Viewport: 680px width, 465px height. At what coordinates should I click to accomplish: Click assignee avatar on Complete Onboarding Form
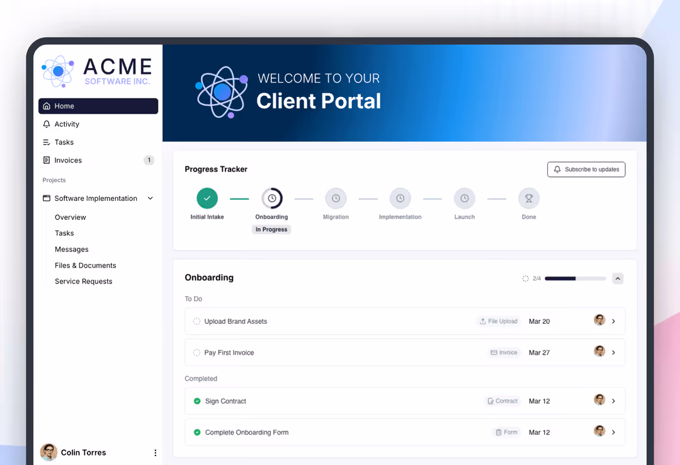(x=599, y=431)
